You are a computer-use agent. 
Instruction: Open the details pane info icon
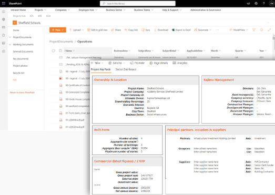coord(261,30)
